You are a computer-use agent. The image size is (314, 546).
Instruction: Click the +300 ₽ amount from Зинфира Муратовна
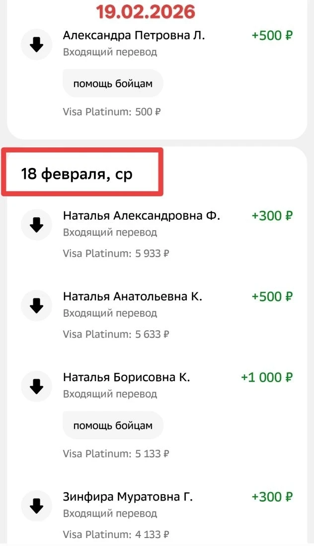coord(272,497)
